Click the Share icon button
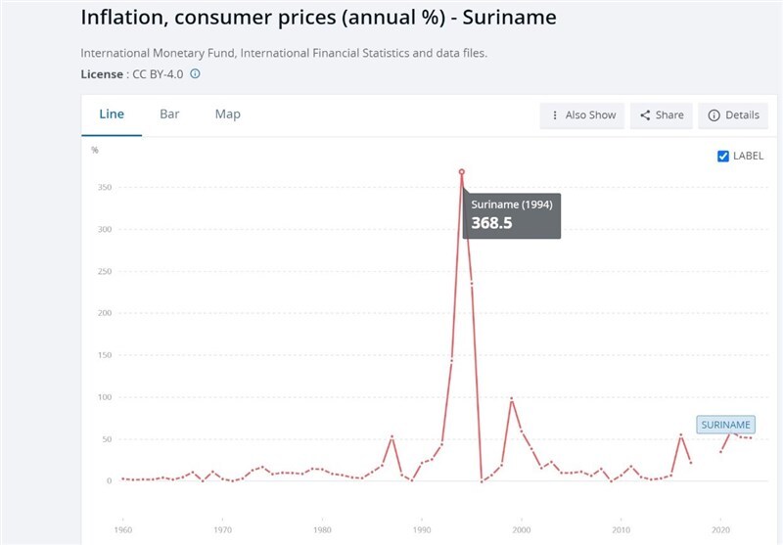The image size is (783, 545). [x=646, y=115]
